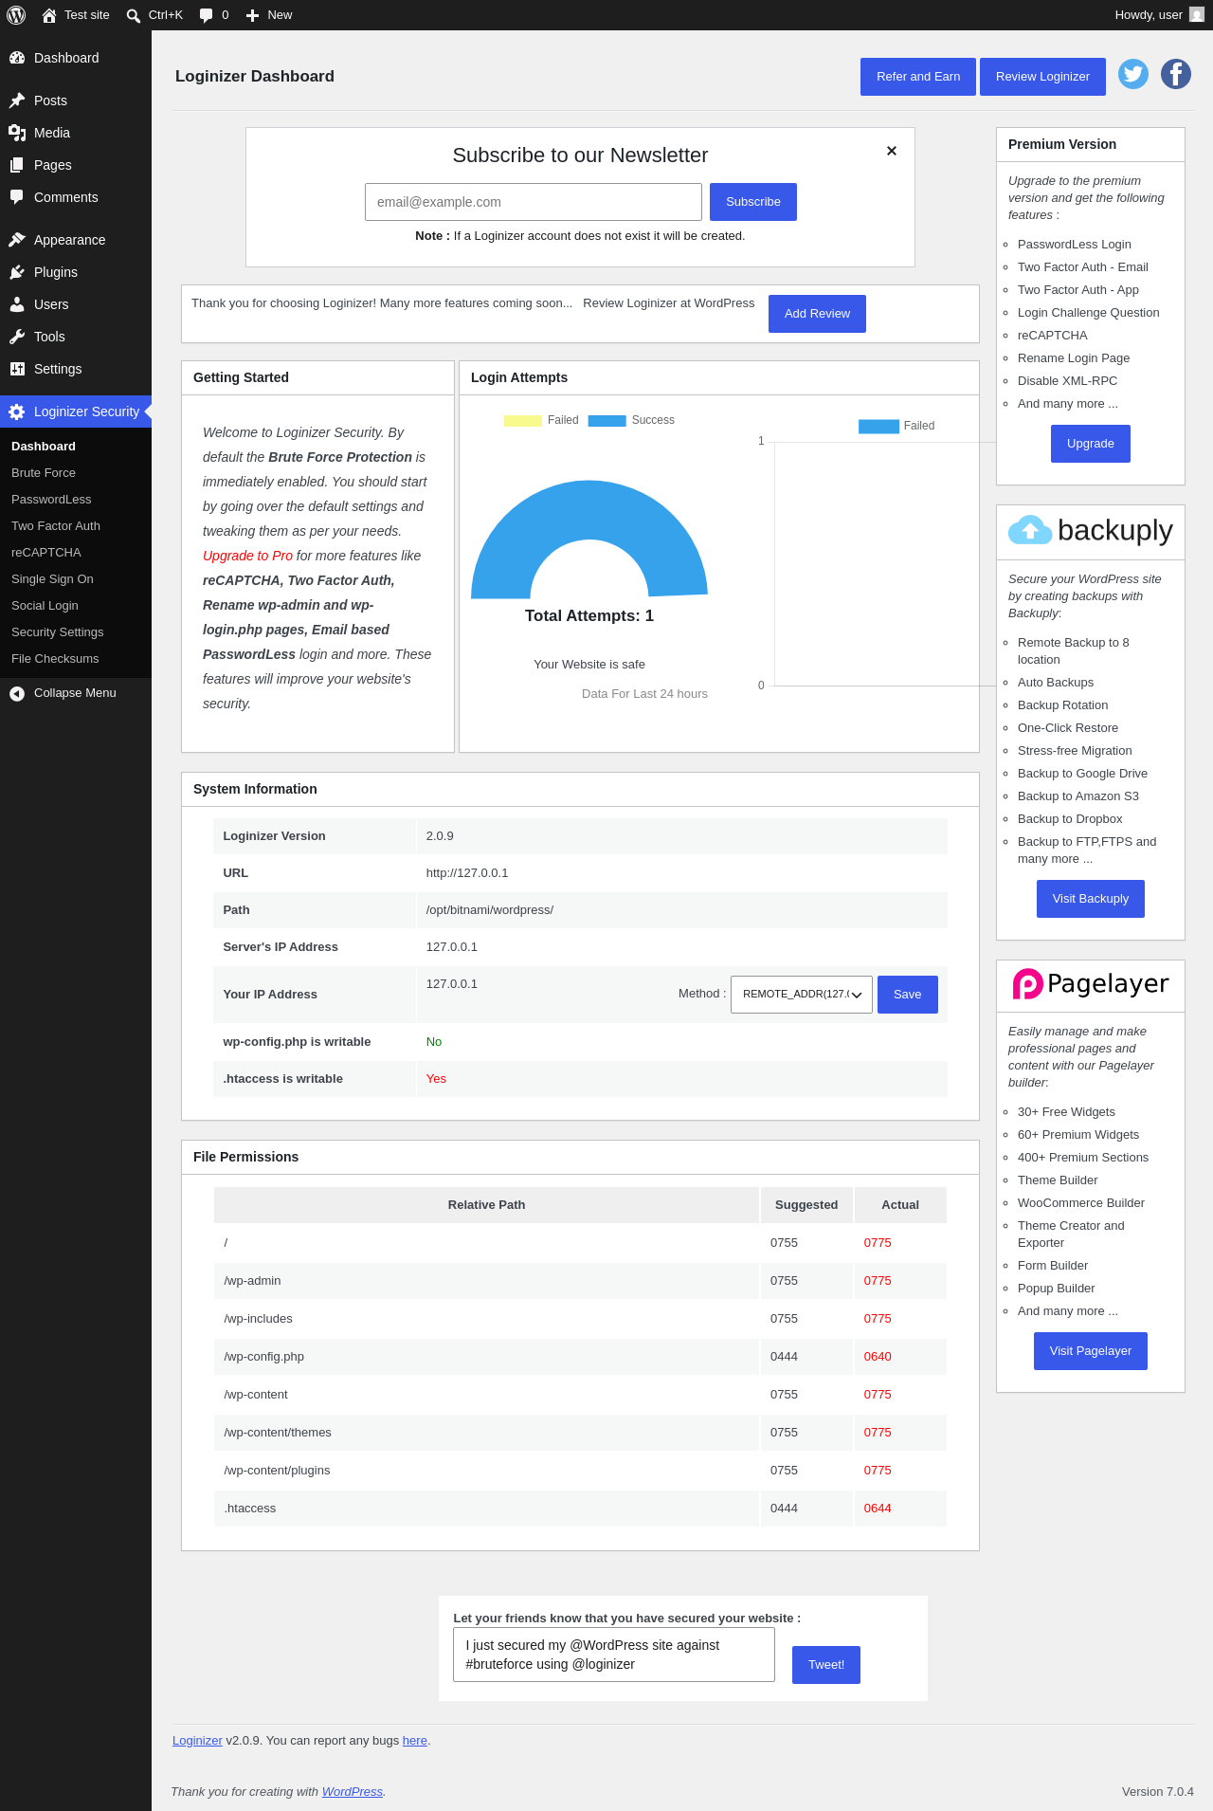Click the Visit Pagelayer button
1213x1811 pixels.
pos(1091,1351)
